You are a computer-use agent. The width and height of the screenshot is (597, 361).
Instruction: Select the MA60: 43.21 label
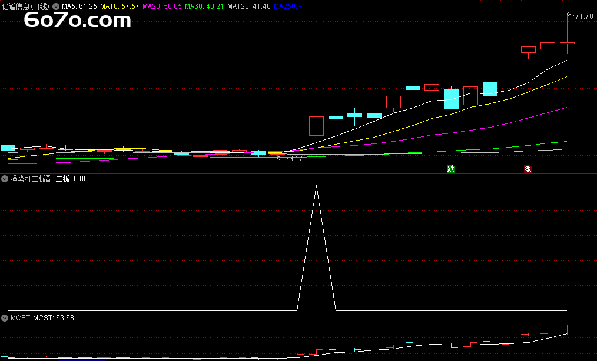tap(204, 6)
